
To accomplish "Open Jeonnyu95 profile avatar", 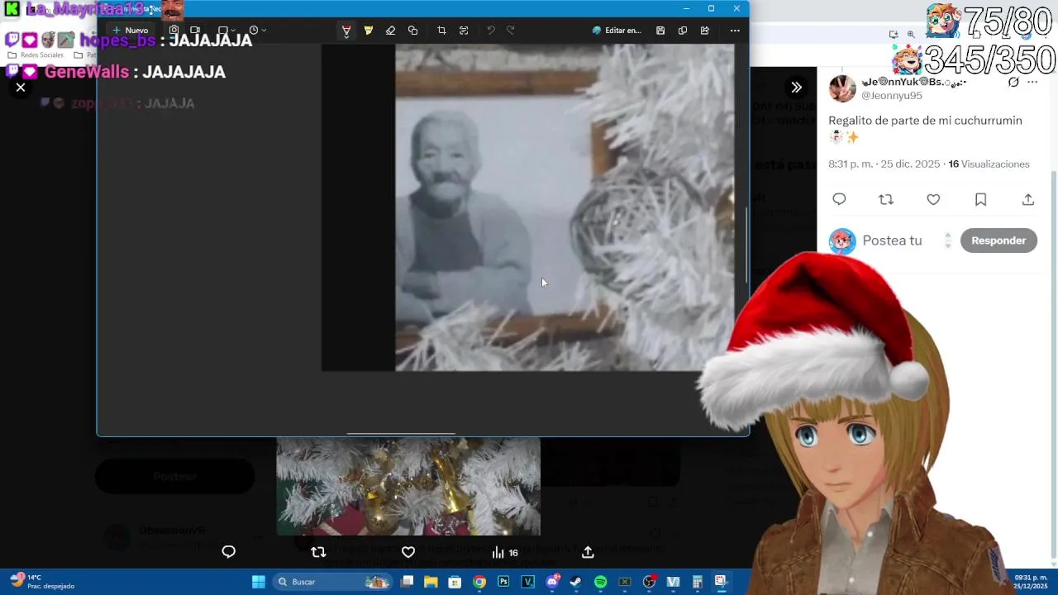I will tap(842, 88).
